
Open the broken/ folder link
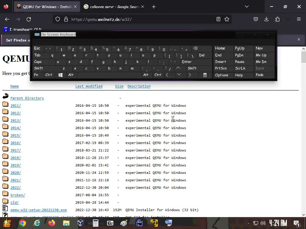pyautogui.click(x=18, y=195)
